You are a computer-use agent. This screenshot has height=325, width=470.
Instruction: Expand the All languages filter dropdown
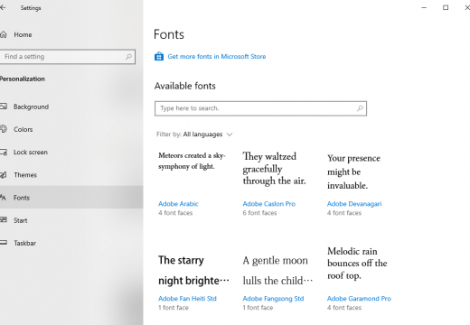pyautogui.click(x=194, y=135)
